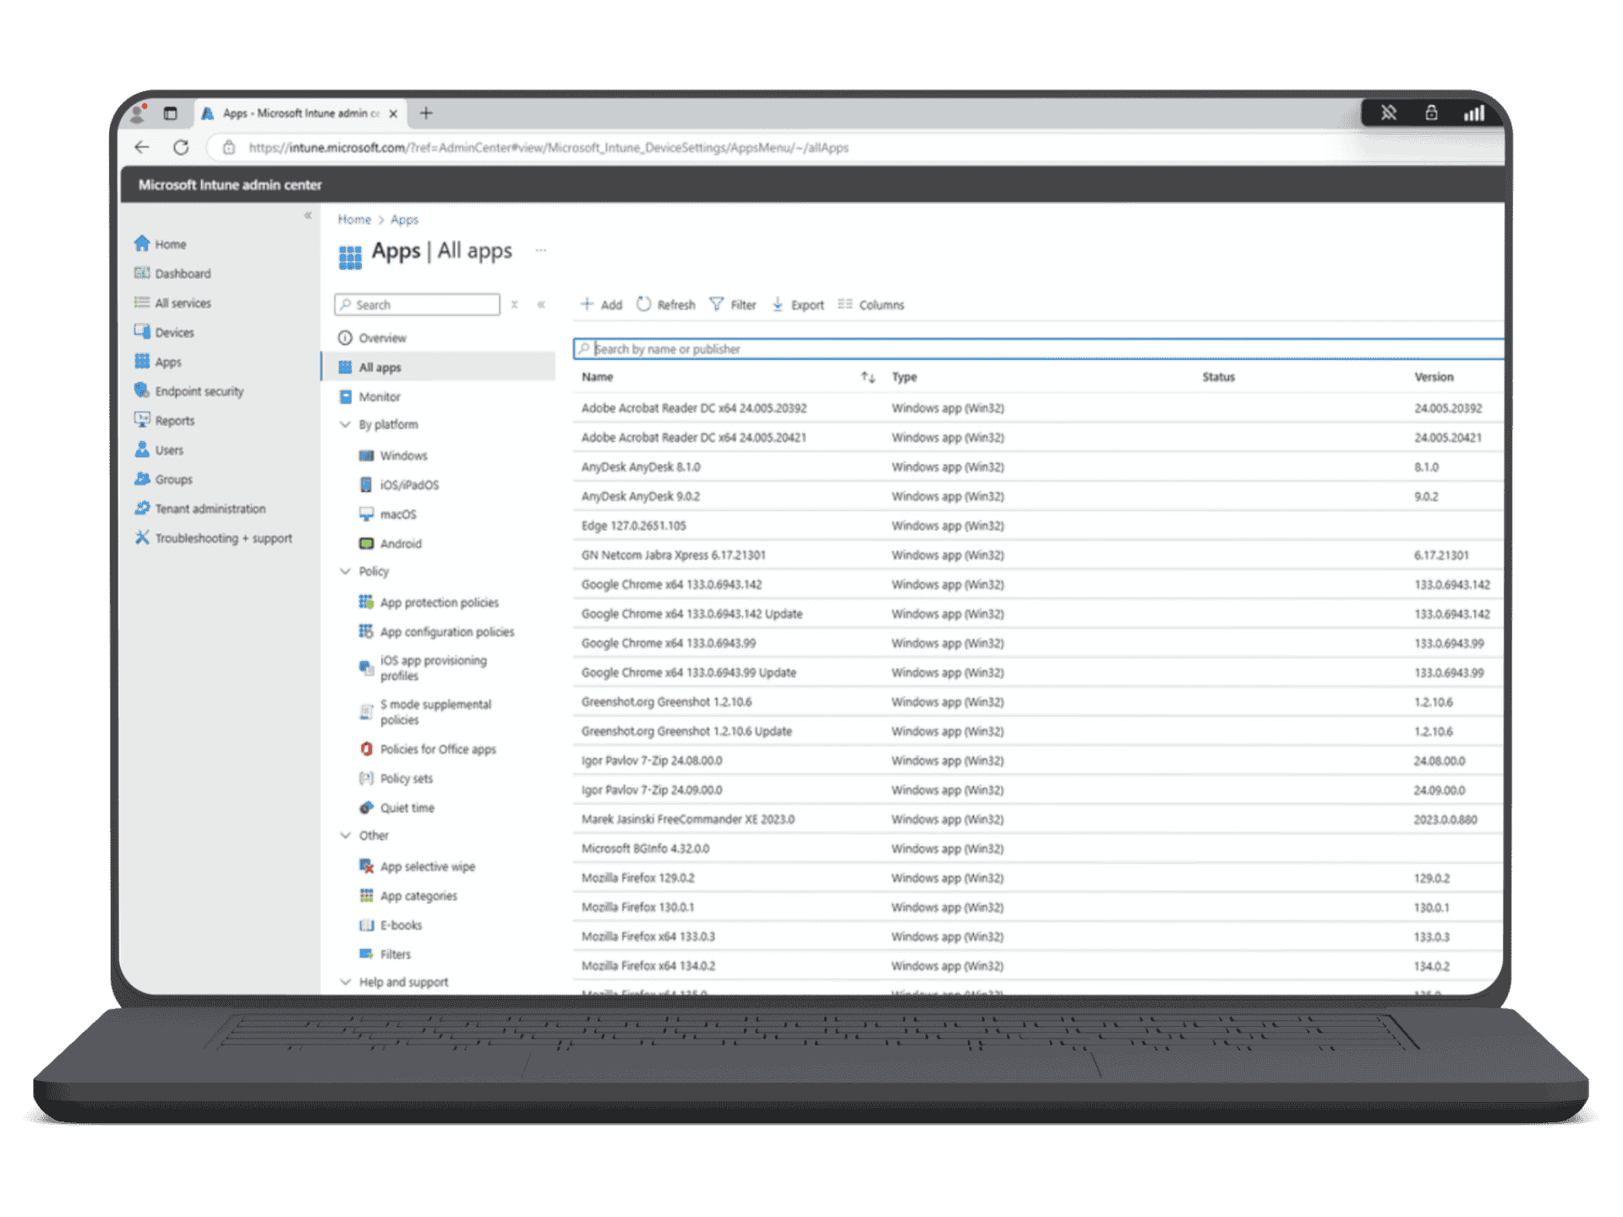The width and height of the screenshot is (1623, 1217).
Task: Open Apps in the left sidebar
Action: click(x=158, y=362)
